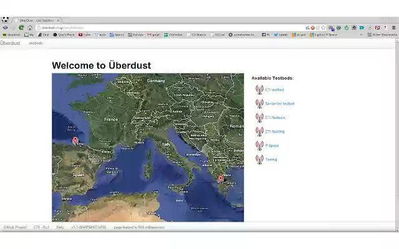Click the red map marker over Greece
Screen dimensions: 399x249
click(x=220, y=178)
